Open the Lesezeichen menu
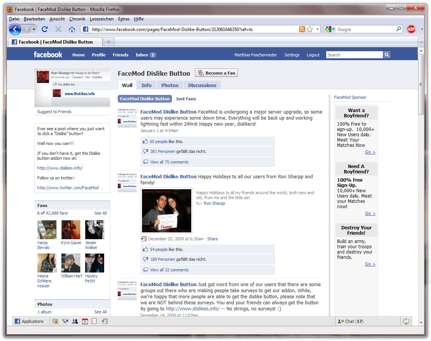431x341 pixels. (102, 19)
